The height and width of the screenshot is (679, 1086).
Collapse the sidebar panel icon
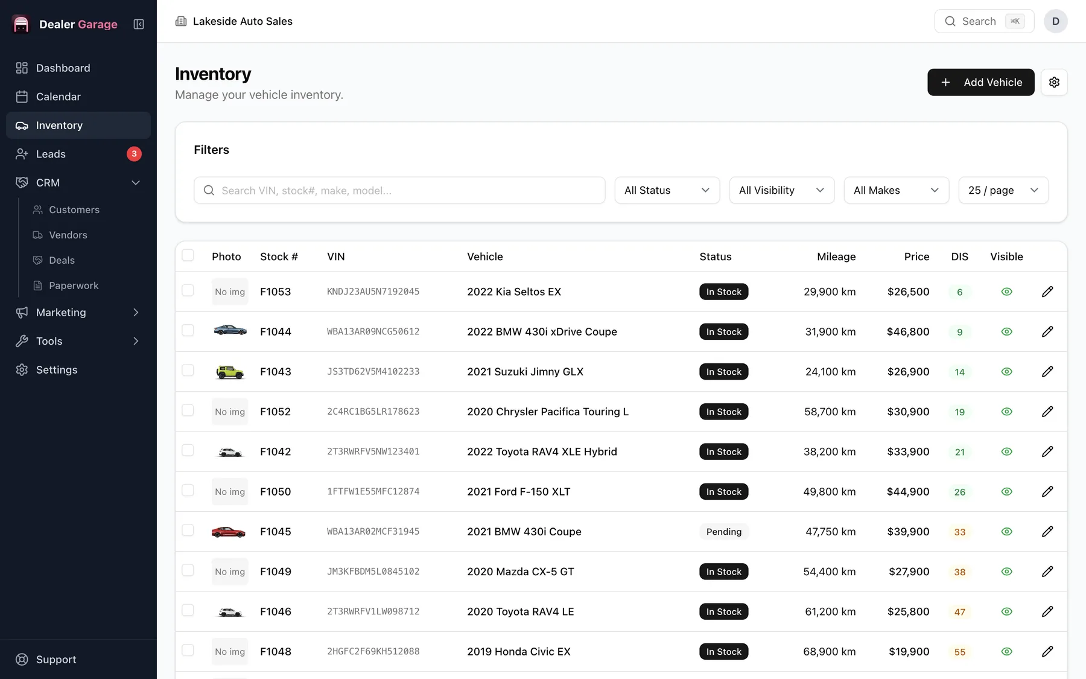(x=139, y=24)
